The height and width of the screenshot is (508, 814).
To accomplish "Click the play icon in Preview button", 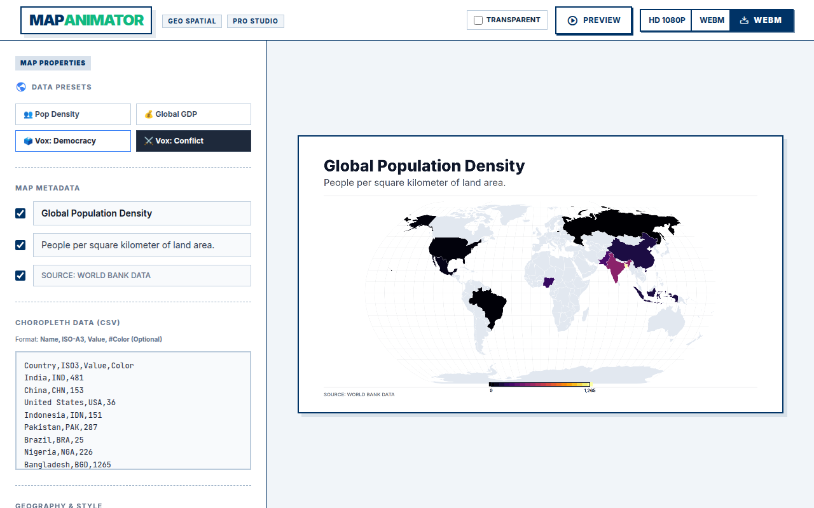I will pyautogui.click(x=572, y=20).
